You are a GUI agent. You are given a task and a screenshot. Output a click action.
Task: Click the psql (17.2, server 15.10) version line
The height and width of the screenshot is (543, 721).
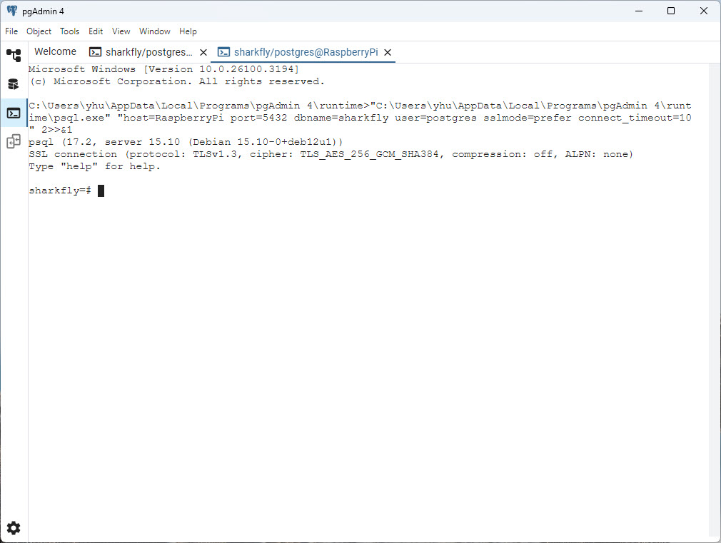coord(186,142)
